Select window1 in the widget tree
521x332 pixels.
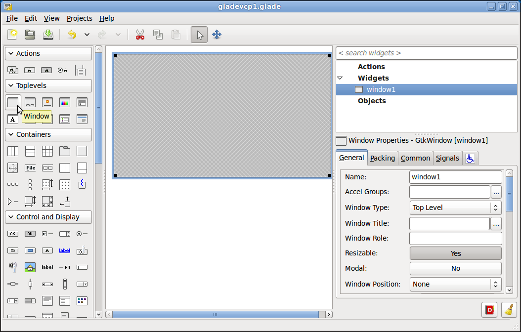tap(427, 89)
